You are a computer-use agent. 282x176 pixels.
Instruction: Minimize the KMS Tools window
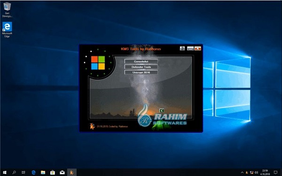pos(190,48)
